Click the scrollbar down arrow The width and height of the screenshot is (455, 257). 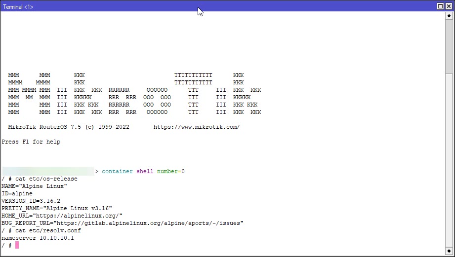point(449,251)
